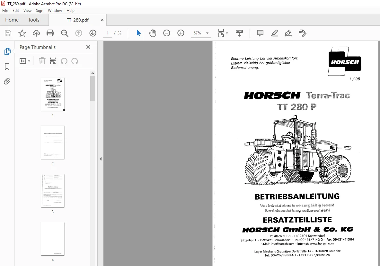Select page 1 thumbnail
380x266 pixels.
pyautogui.click(x=53, y=94)
